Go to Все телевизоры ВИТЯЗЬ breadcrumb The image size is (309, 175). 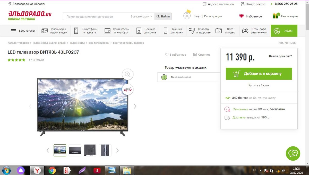[x=128, y=43]
